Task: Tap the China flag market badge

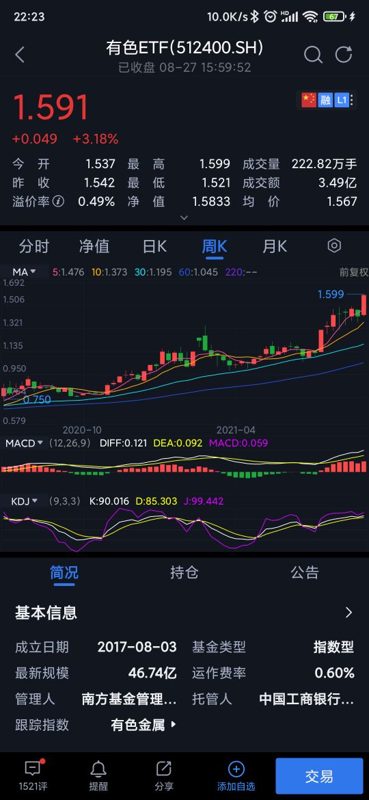Action: pos(309,100)
